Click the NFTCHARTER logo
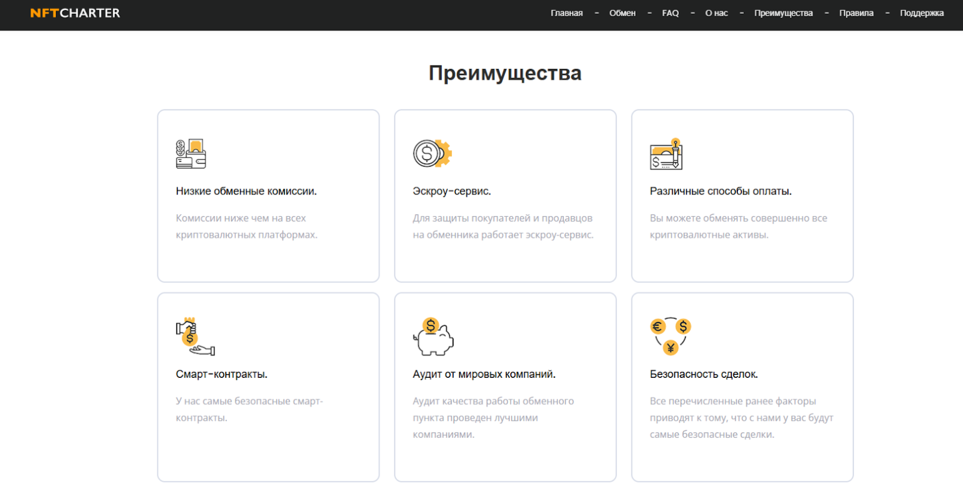Viewport: 963px width, 486px height. click(75, 13)
